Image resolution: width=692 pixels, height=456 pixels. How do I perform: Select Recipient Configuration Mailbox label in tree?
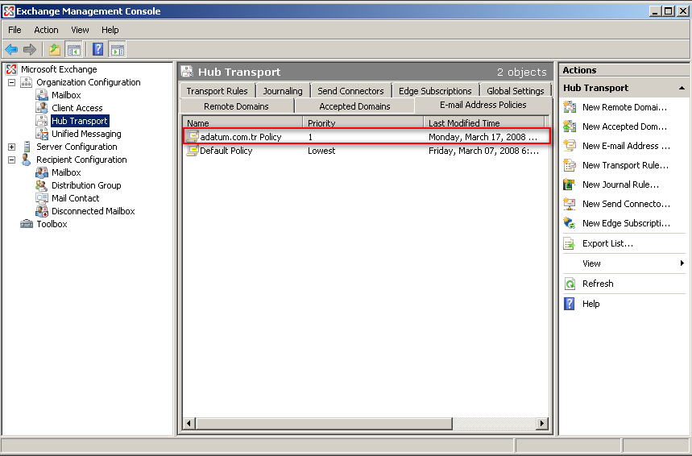66,172
